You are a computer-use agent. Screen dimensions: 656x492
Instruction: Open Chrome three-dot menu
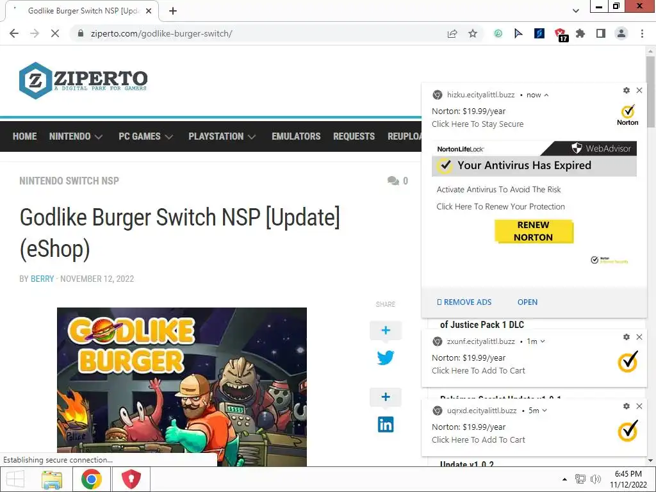coord(642,33)
